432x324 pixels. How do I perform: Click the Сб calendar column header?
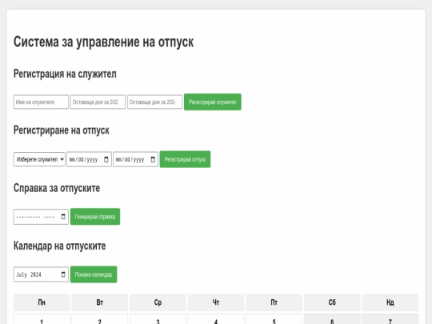[x=332, y=302]
